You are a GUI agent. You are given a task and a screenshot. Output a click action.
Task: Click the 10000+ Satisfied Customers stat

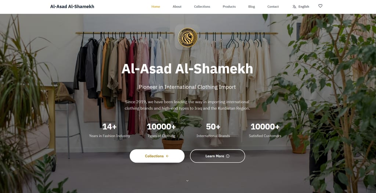tap(265, 130)
